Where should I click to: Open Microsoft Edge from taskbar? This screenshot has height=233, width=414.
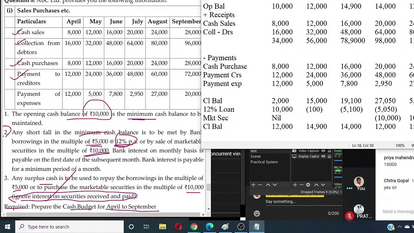point(210,227)
